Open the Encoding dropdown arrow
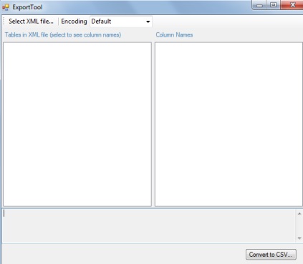 pos(148,22)
